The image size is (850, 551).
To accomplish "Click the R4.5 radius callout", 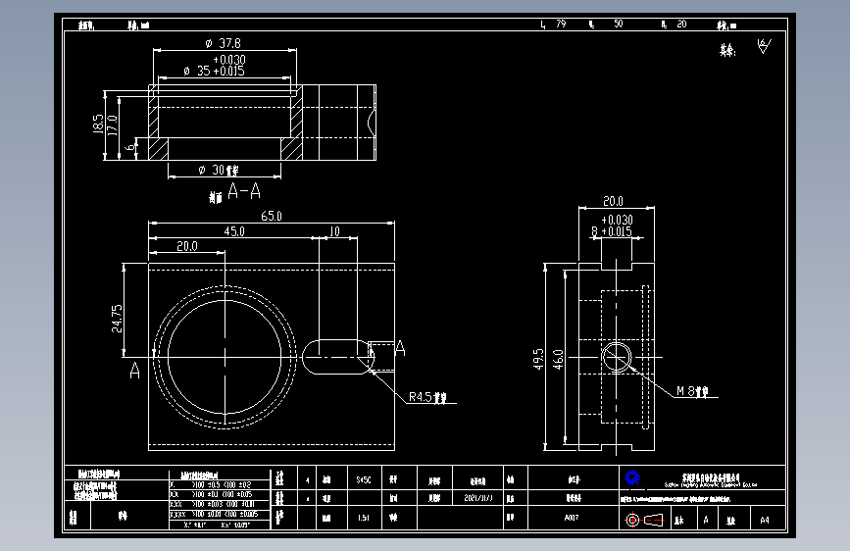I will click(x=427, y=397).
